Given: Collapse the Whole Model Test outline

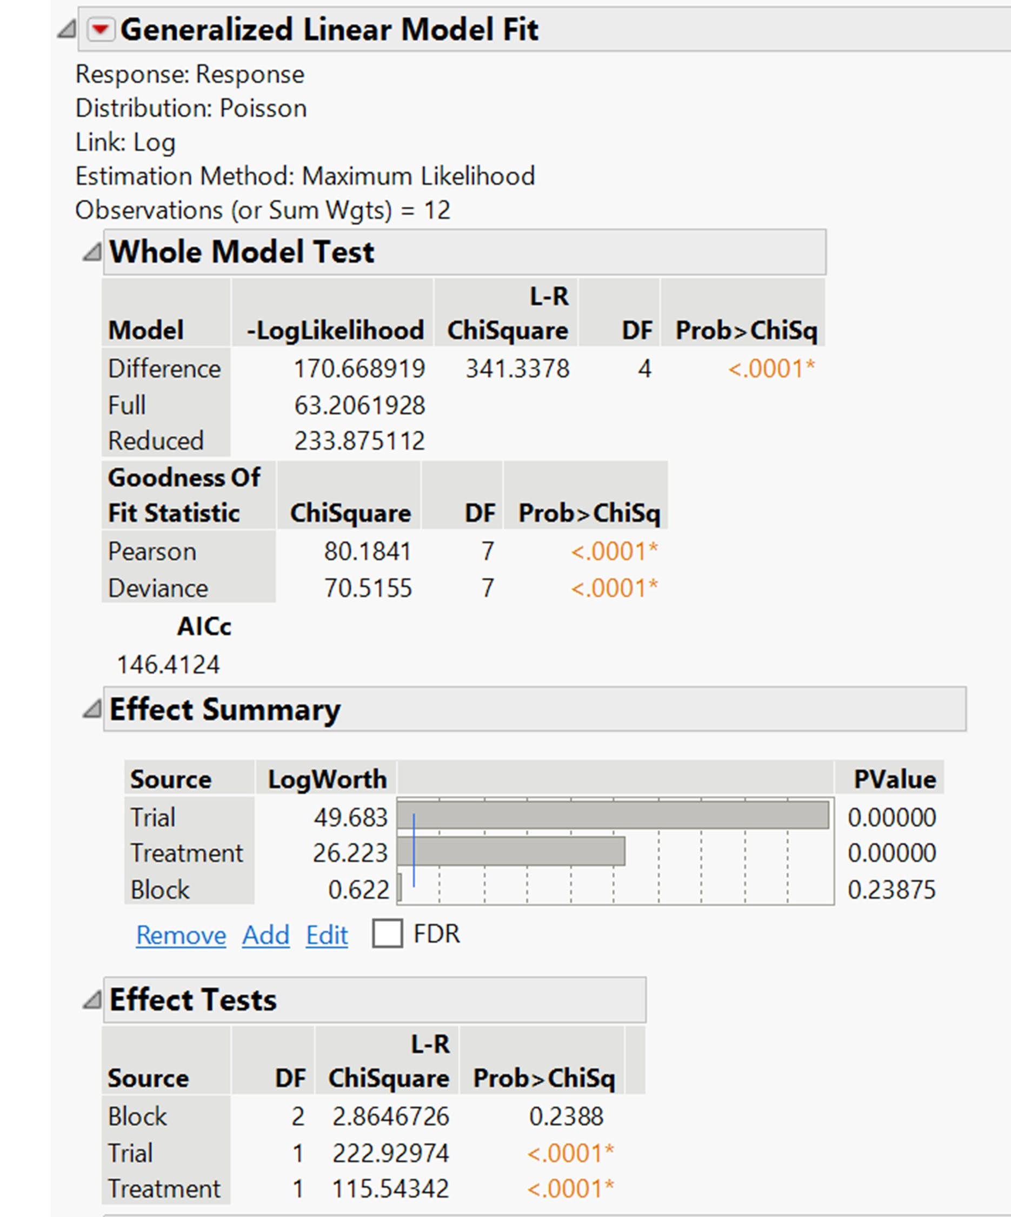Looking at the screenshot, I should [x=92, y=252].
